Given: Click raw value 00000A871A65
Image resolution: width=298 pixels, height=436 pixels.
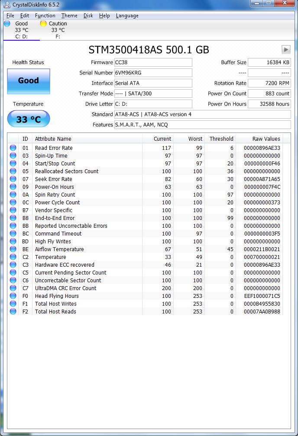Looking at the screenshot, I should [262, 179].
